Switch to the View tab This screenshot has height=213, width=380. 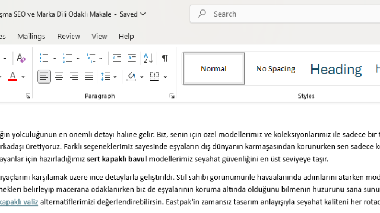tap(99, 36)
